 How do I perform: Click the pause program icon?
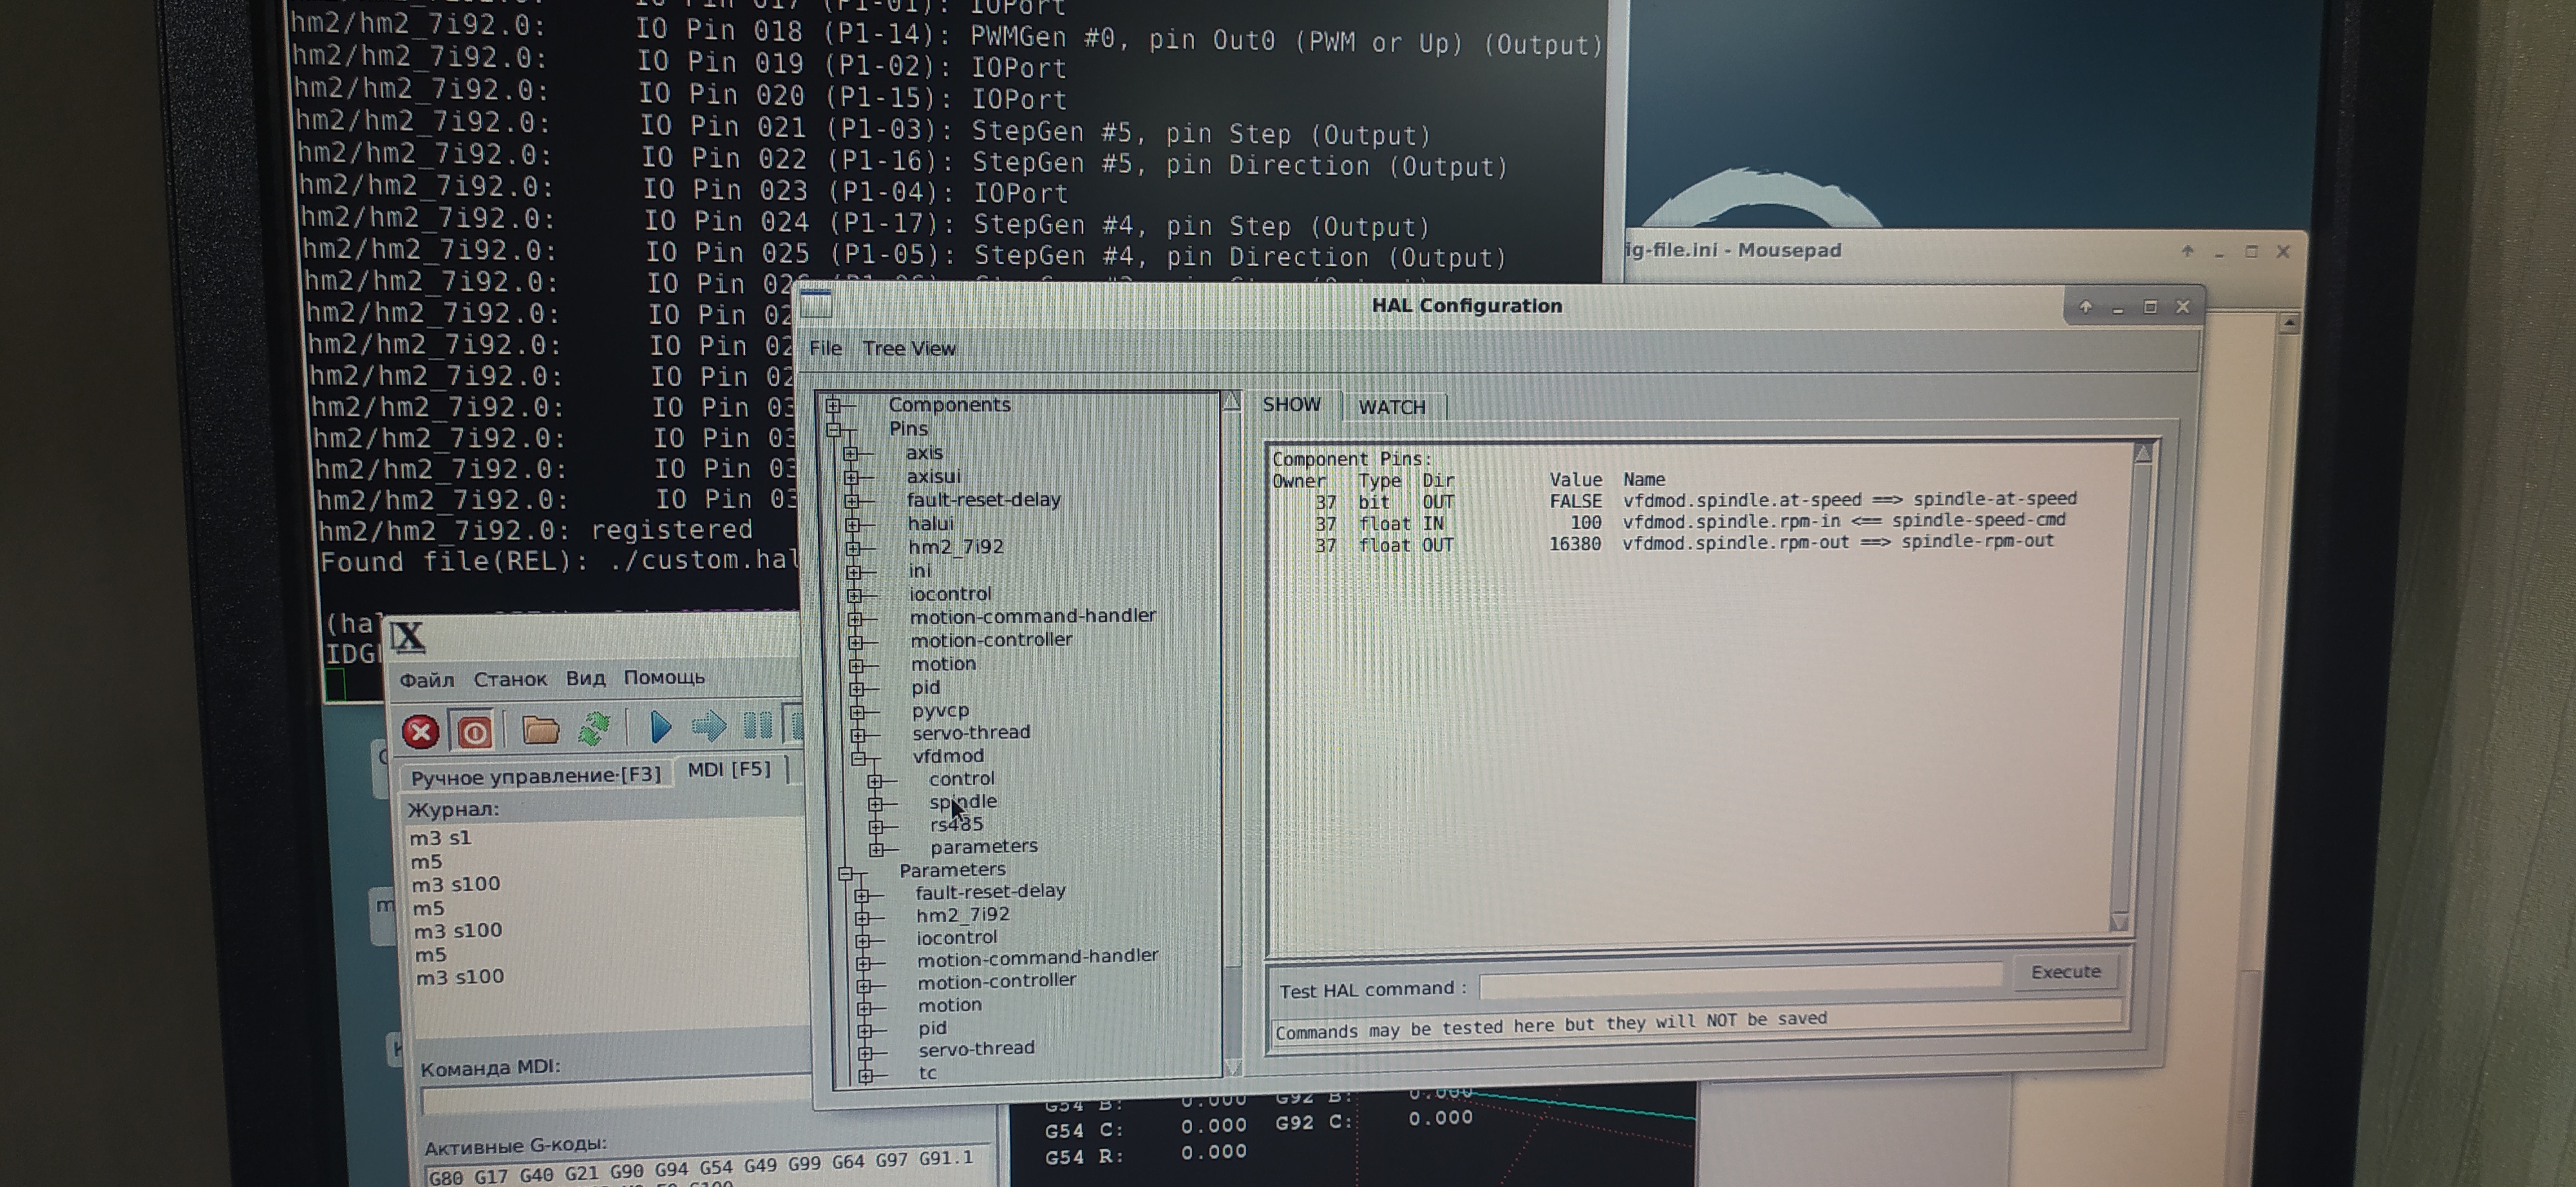[757, 725]
